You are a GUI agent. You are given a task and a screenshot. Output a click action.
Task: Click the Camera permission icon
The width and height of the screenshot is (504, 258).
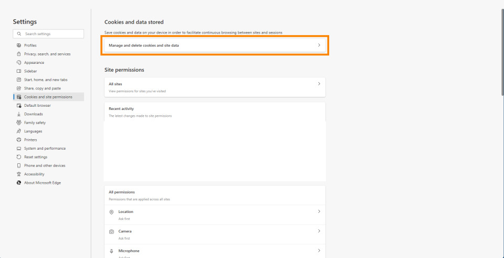[111, 231]
